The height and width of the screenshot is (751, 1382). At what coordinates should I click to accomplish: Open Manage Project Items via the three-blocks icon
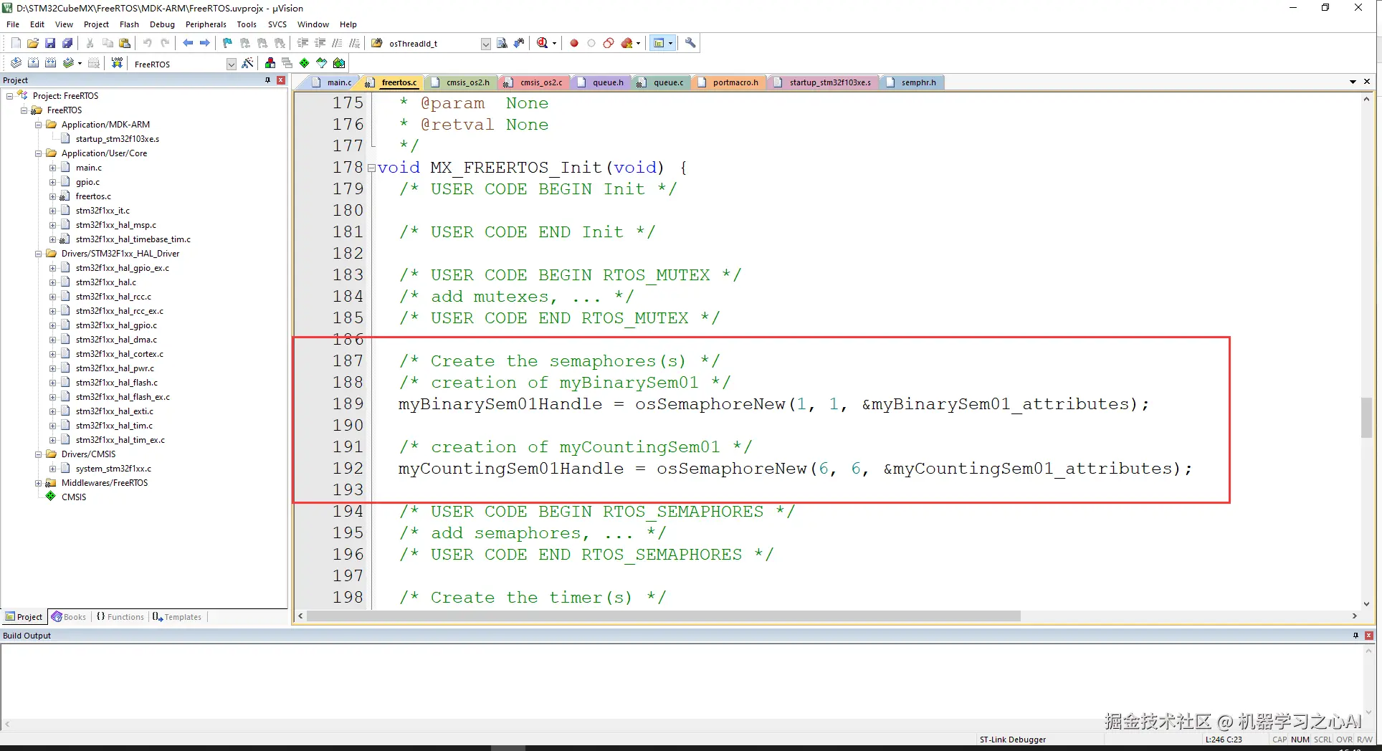(270, 63)
